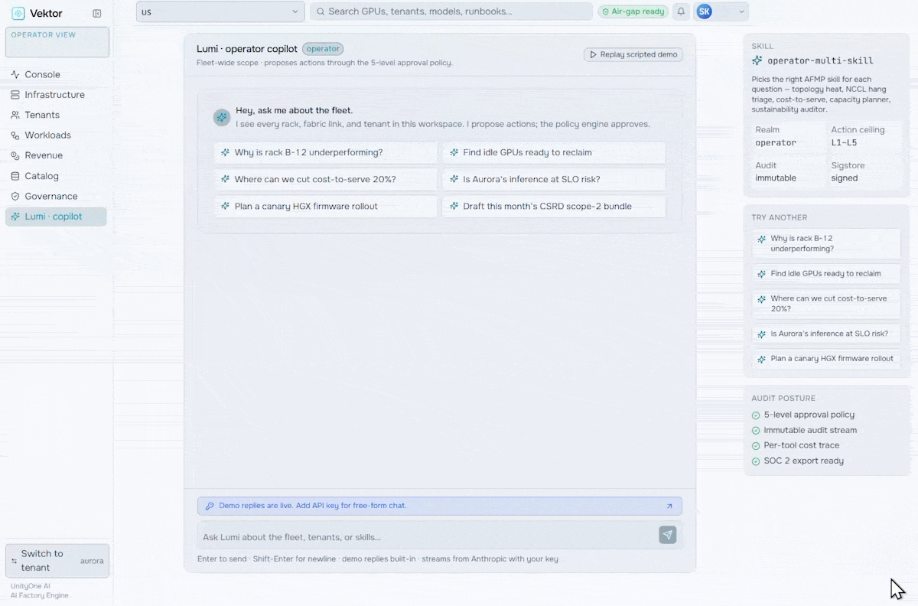Click the SK user avatar
The height and width of the screenshot is (606, 918).
pyautogui.click(x=705, y=11)
